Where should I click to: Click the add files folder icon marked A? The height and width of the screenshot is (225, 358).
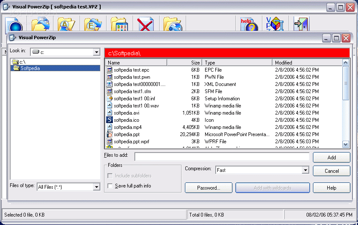click(x=67, y=24)
